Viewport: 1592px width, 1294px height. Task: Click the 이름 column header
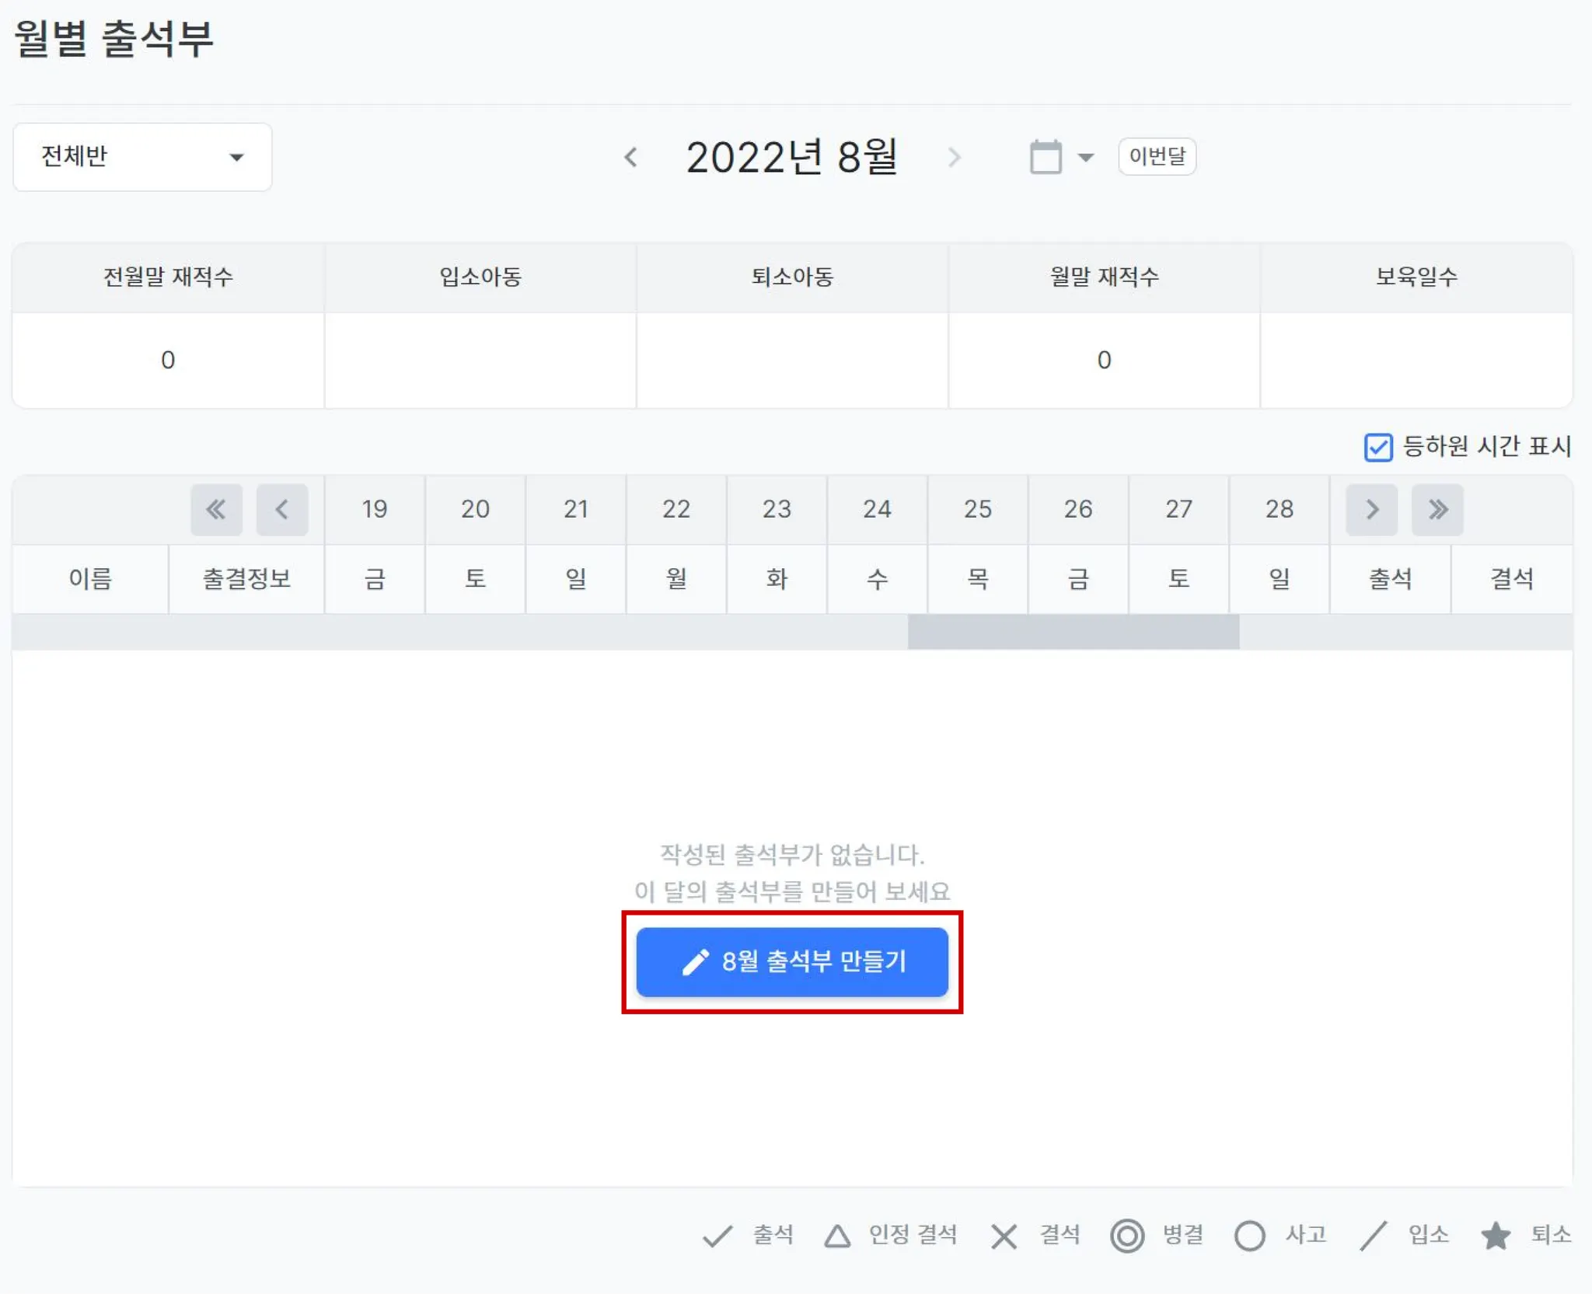coord(90,579)
